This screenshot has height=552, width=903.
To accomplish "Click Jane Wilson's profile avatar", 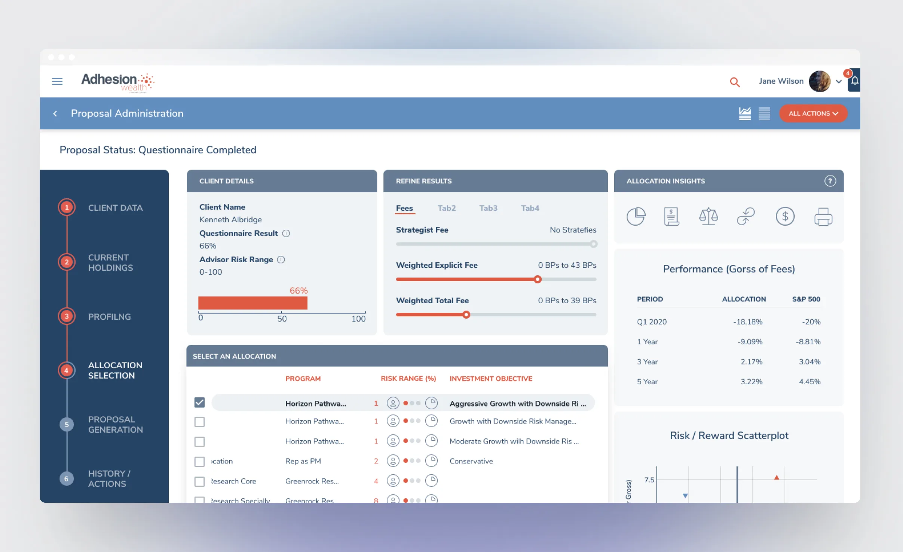I will coord(820,81).
